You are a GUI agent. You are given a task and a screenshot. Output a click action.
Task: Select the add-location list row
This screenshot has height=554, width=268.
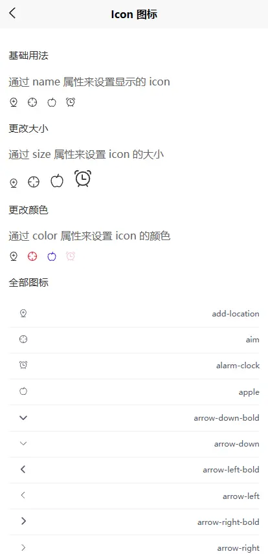[134, 314]
